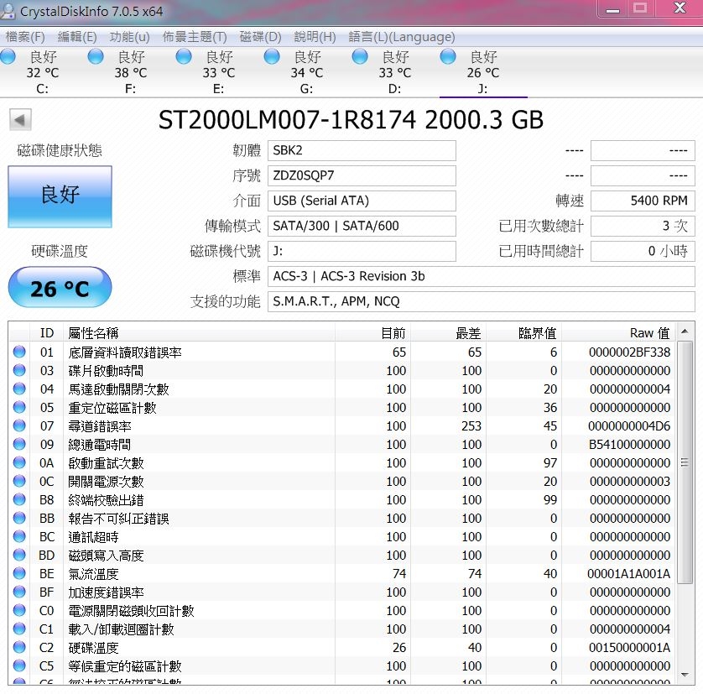Click the Raw 值 column header

pos(619,333)
